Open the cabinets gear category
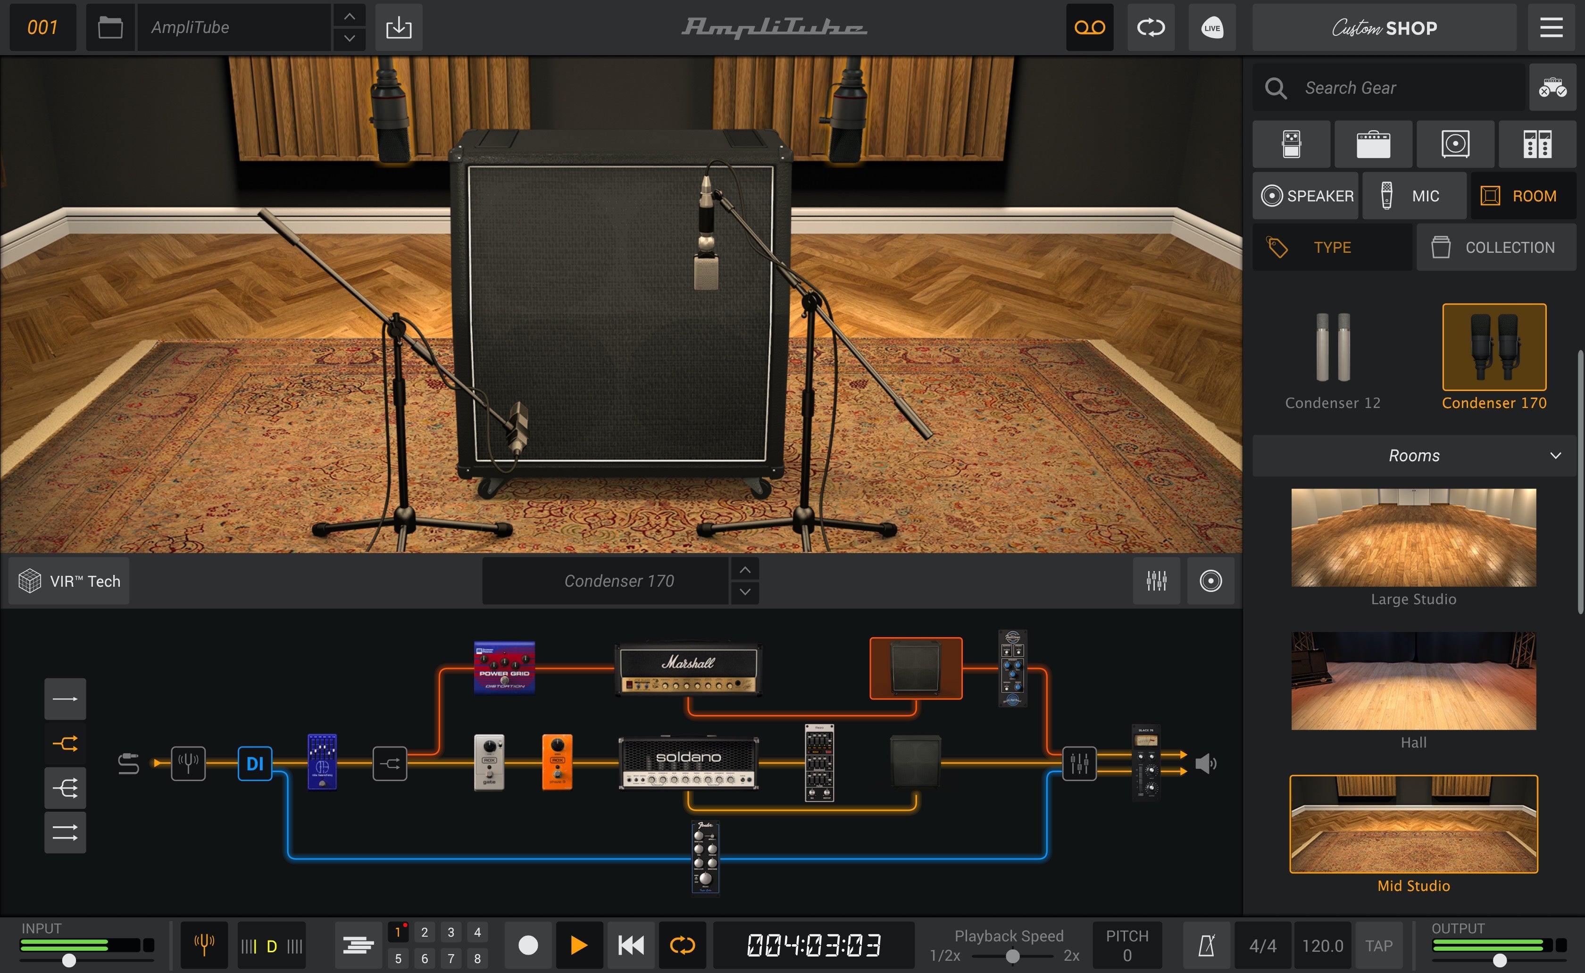Screen dimensions: 1585x973 (1455, 144)
